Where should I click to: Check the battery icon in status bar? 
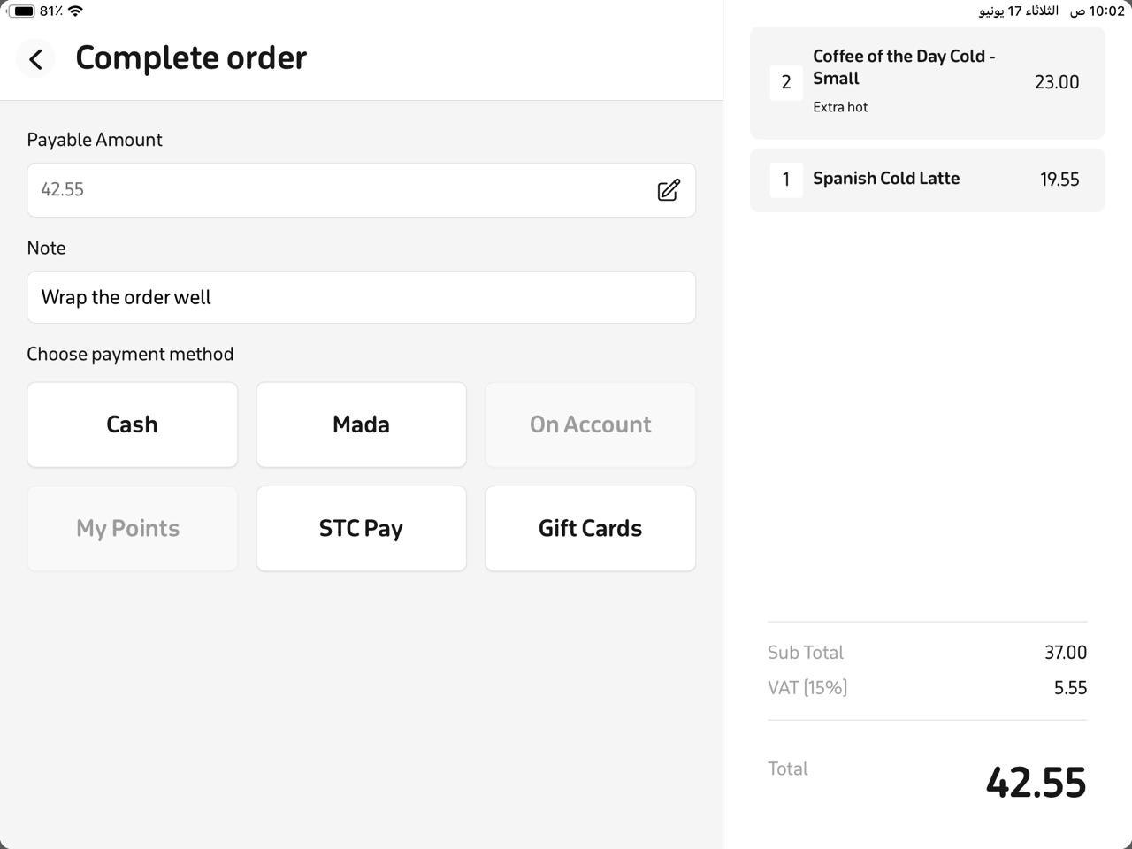22,11
